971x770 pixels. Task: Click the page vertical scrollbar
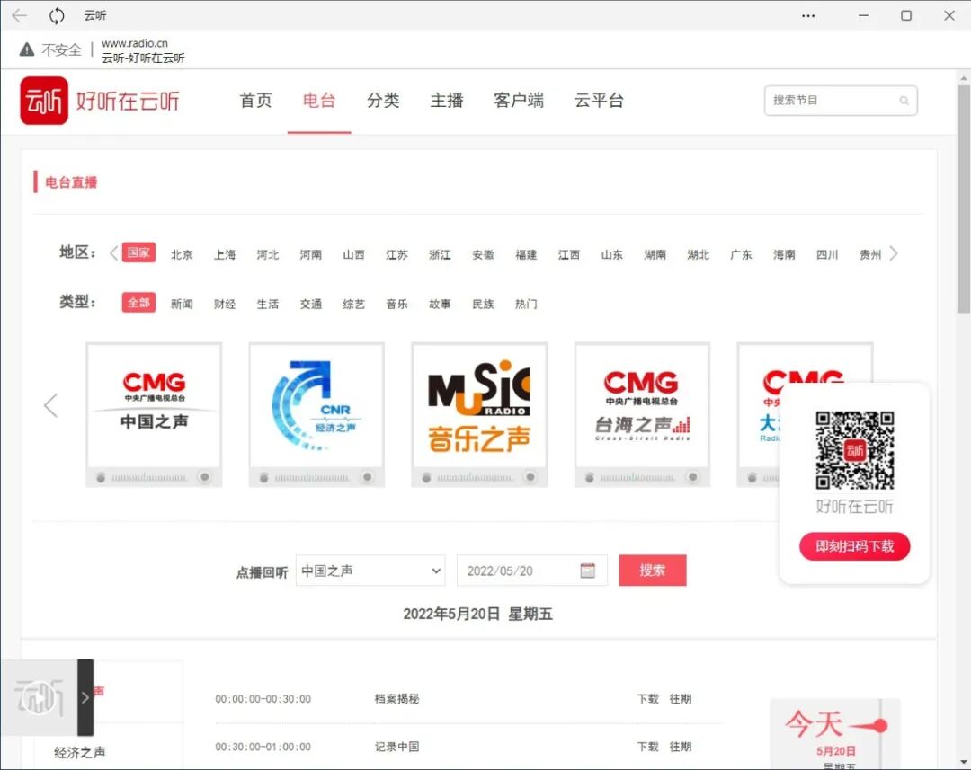[963, 198]
